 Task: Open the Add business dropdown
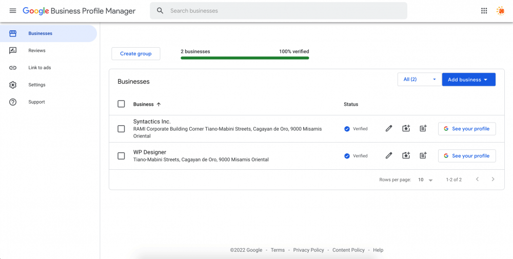point(468,79)
